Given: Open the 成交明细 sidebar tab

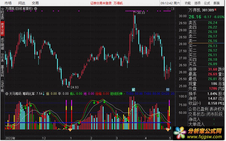Looking at the screenshot, I should (x=2, y=44).
